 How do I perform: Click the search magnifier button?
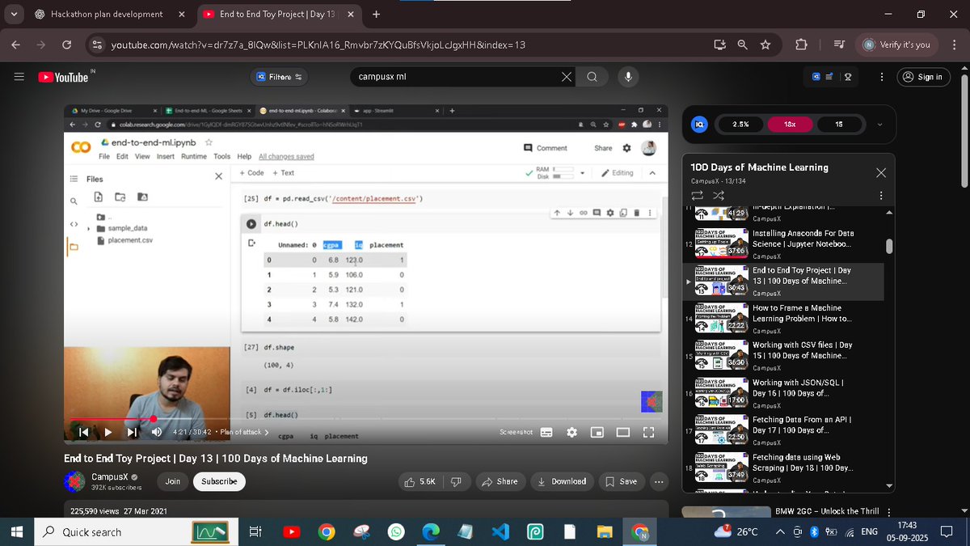tap(593, 77)
